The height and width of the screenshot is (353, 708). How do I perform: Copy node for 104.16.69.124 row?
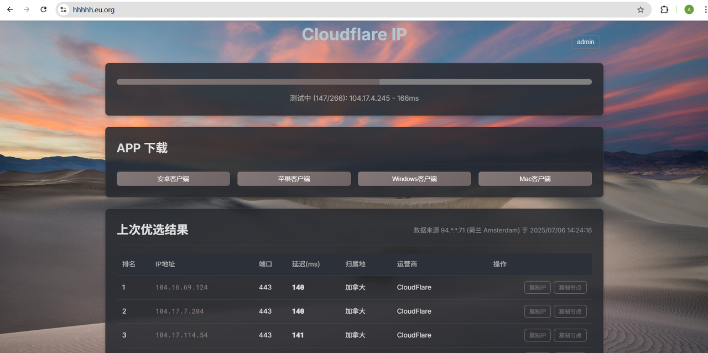click(570, 288)
